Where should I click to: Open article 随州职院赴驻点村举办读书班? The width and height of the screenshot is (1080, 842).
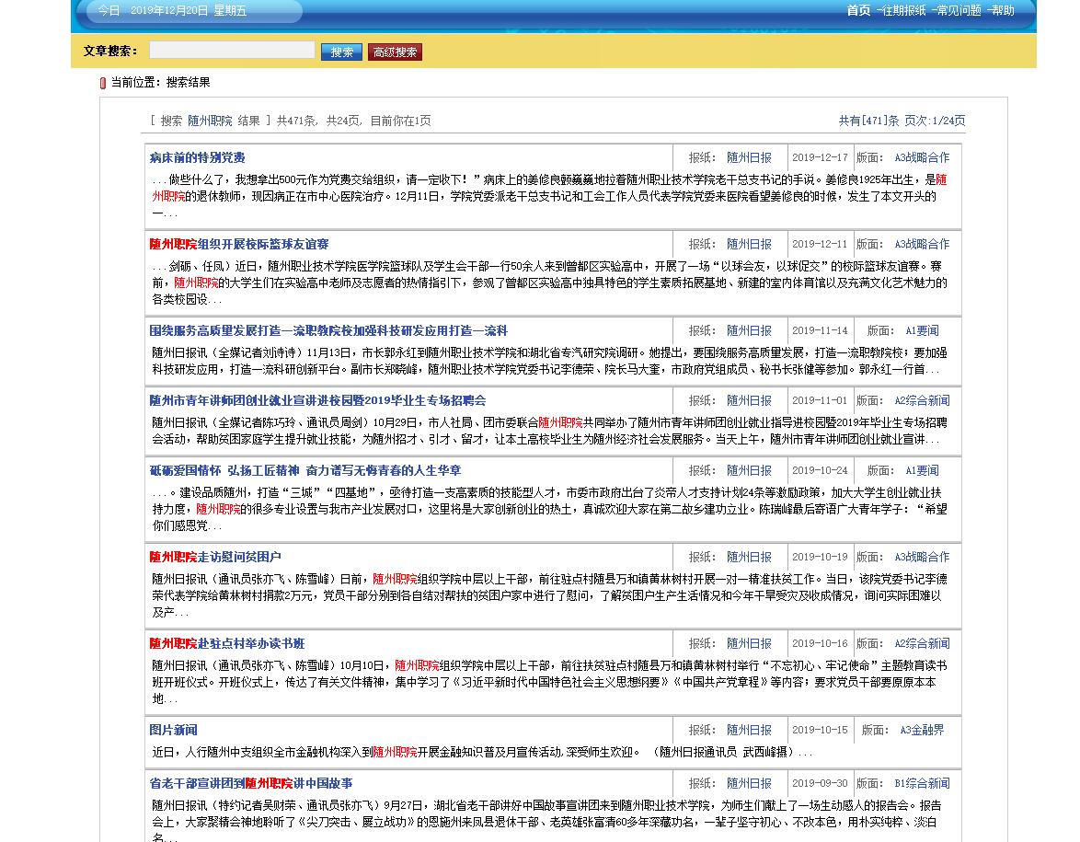(227, 644)
